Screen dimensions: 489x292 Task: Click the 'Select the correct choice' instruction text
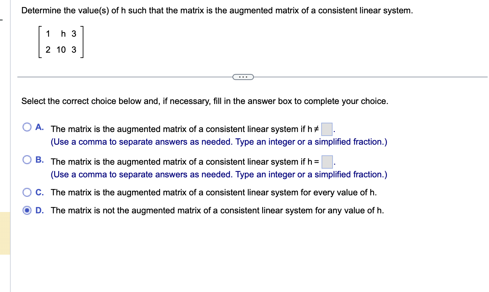(x=204, y=101)
